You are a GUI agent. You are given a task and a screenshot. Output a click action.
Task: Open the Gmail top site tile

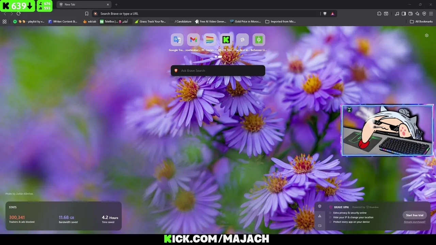click(193, 40)
